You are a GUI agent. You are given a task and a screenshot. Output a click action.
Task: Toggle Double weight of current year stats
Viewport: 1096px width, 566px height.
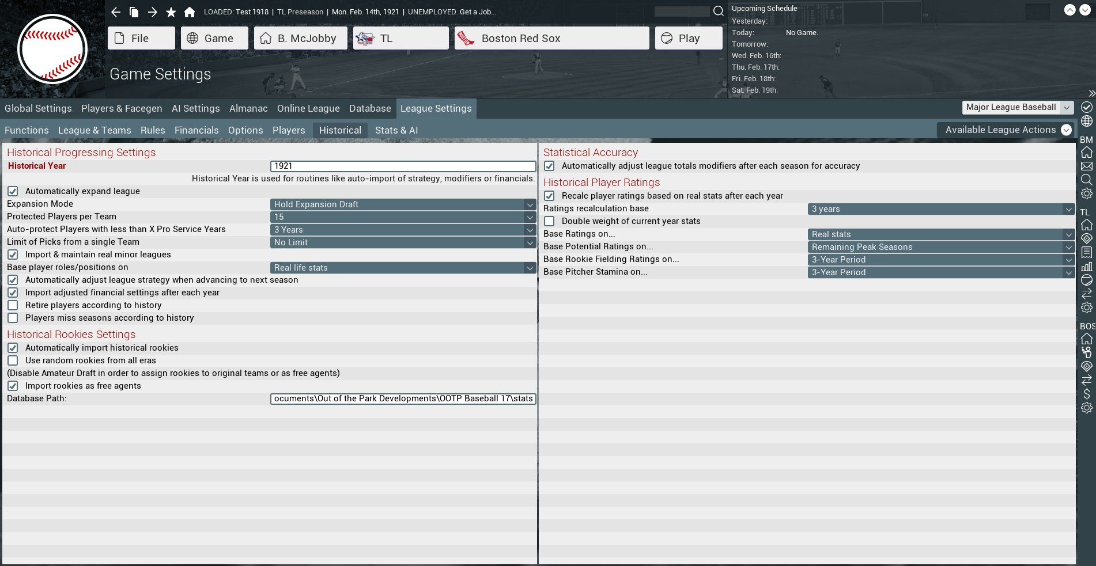pyautogui.click(x=550, y=221)
